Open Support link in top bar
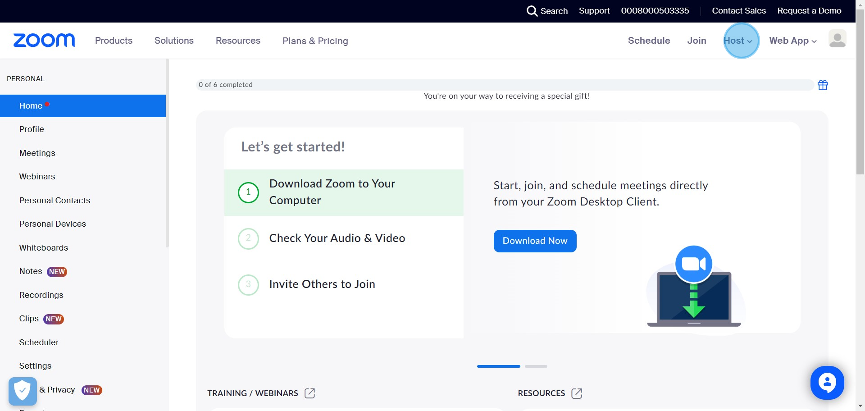Screen dimensions: 865x411 click(x=594, y=11)
